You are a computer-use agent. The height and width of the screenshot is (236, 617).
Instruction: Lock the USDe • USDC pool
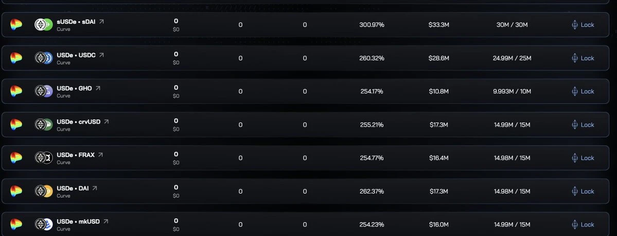click(583, 58)
